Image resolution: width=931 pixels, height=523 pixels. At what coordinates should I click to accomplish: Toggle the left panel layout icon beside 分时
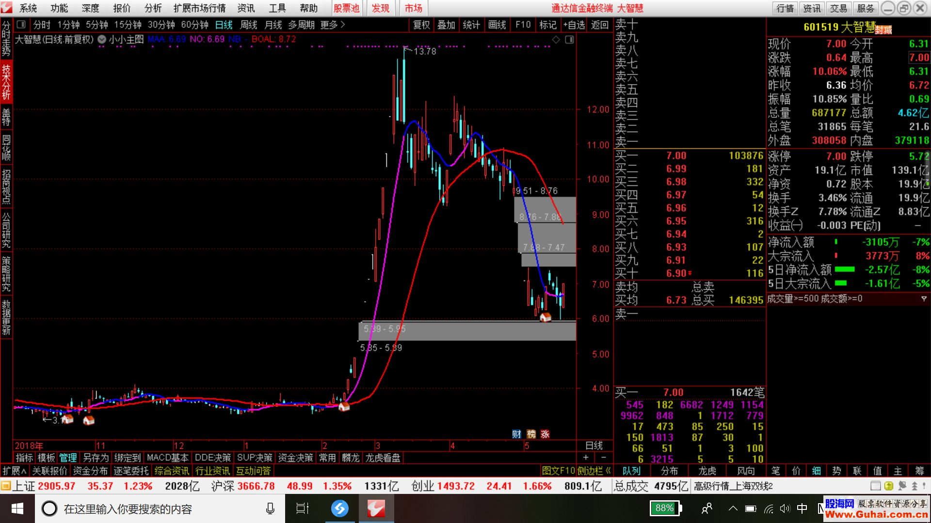(21, 24)
